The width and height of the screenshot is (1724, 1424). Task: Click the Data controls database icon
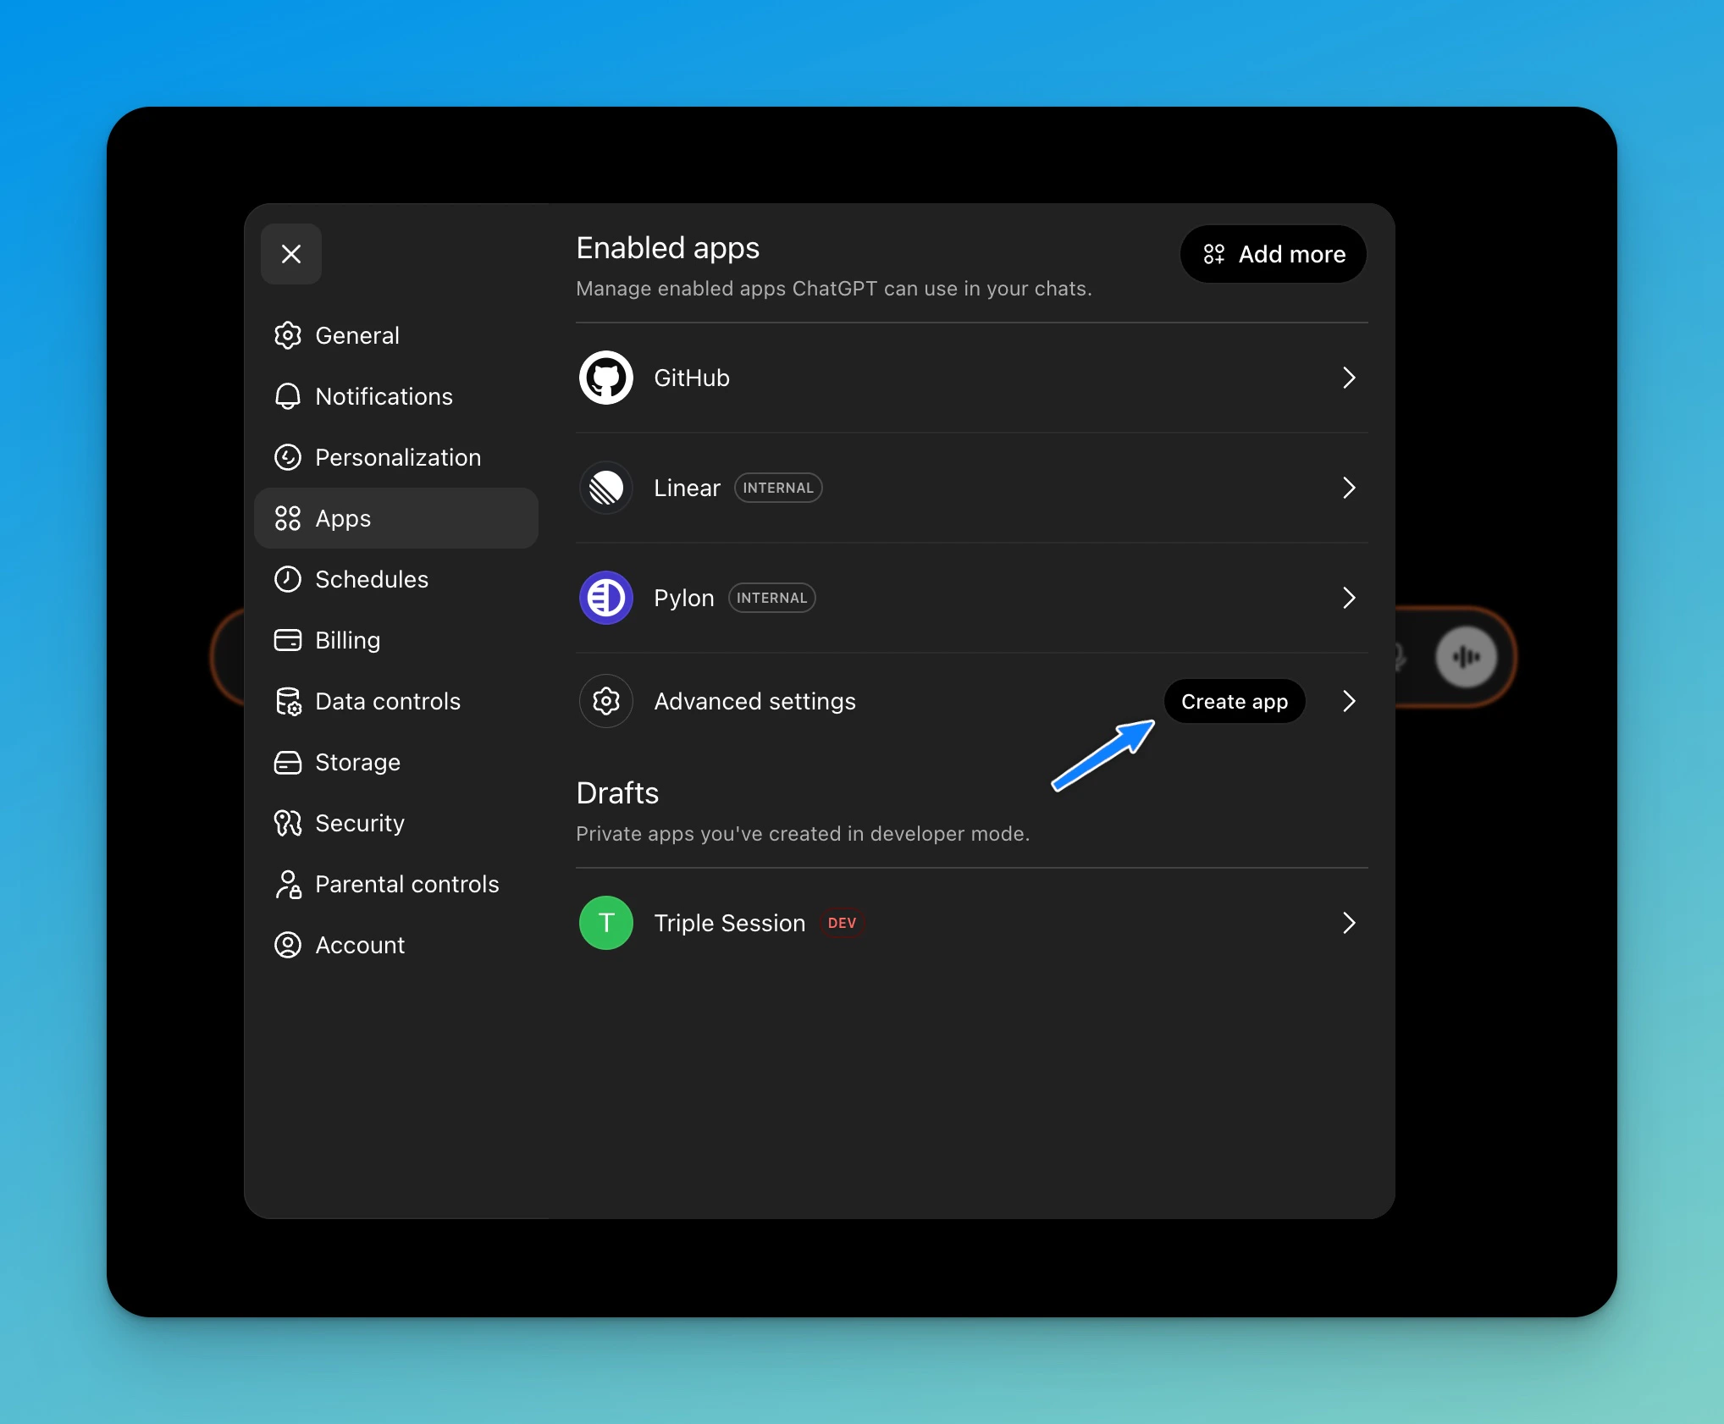(x=288, y=701)
